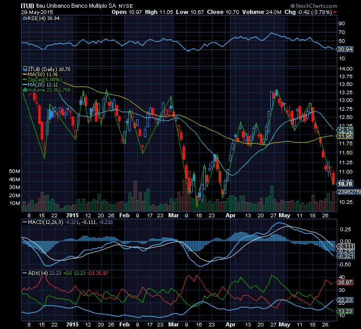Viewport: 361px width, 329px height.
Task: Click the MA(20) 12.12 legend text
Action: 43,85
